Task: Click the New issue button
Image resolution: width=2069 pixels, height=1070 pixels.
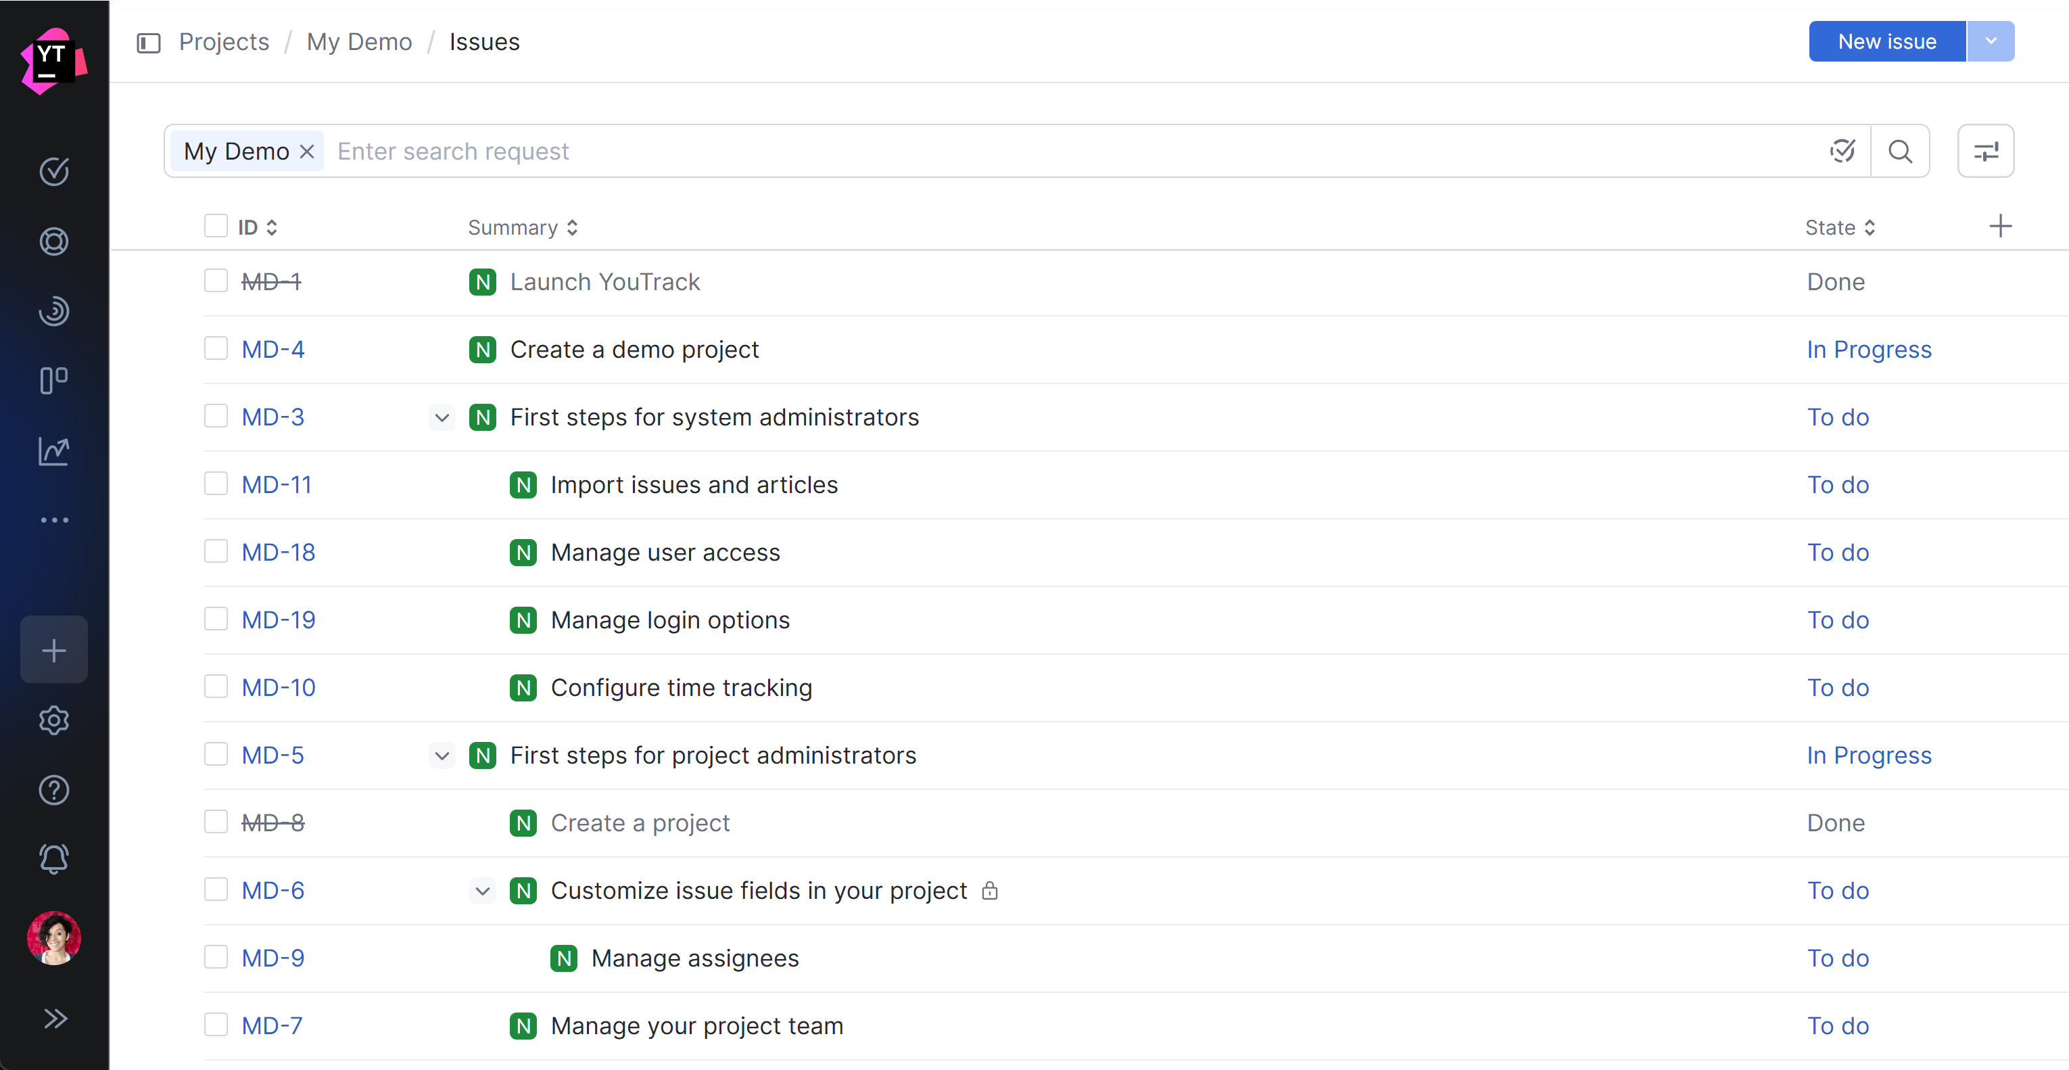Action: 1886,41
